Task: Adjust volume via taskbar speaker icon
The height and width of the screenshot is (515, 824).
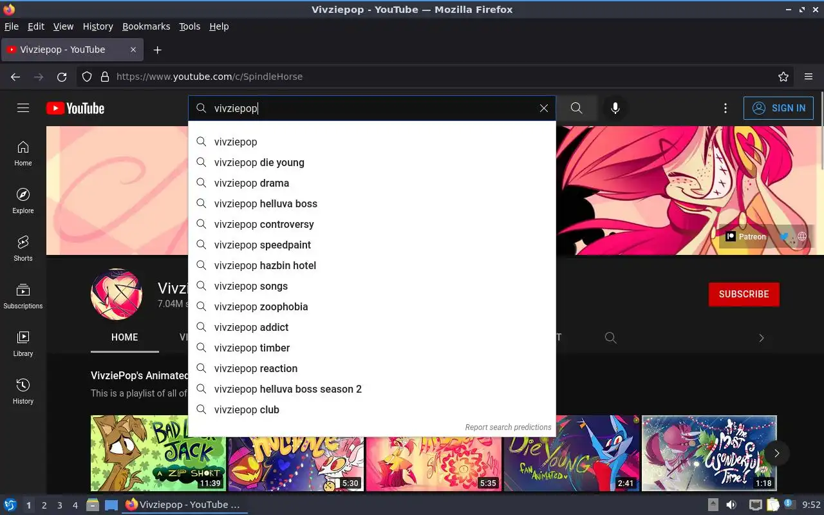Action: coord(731,505)
